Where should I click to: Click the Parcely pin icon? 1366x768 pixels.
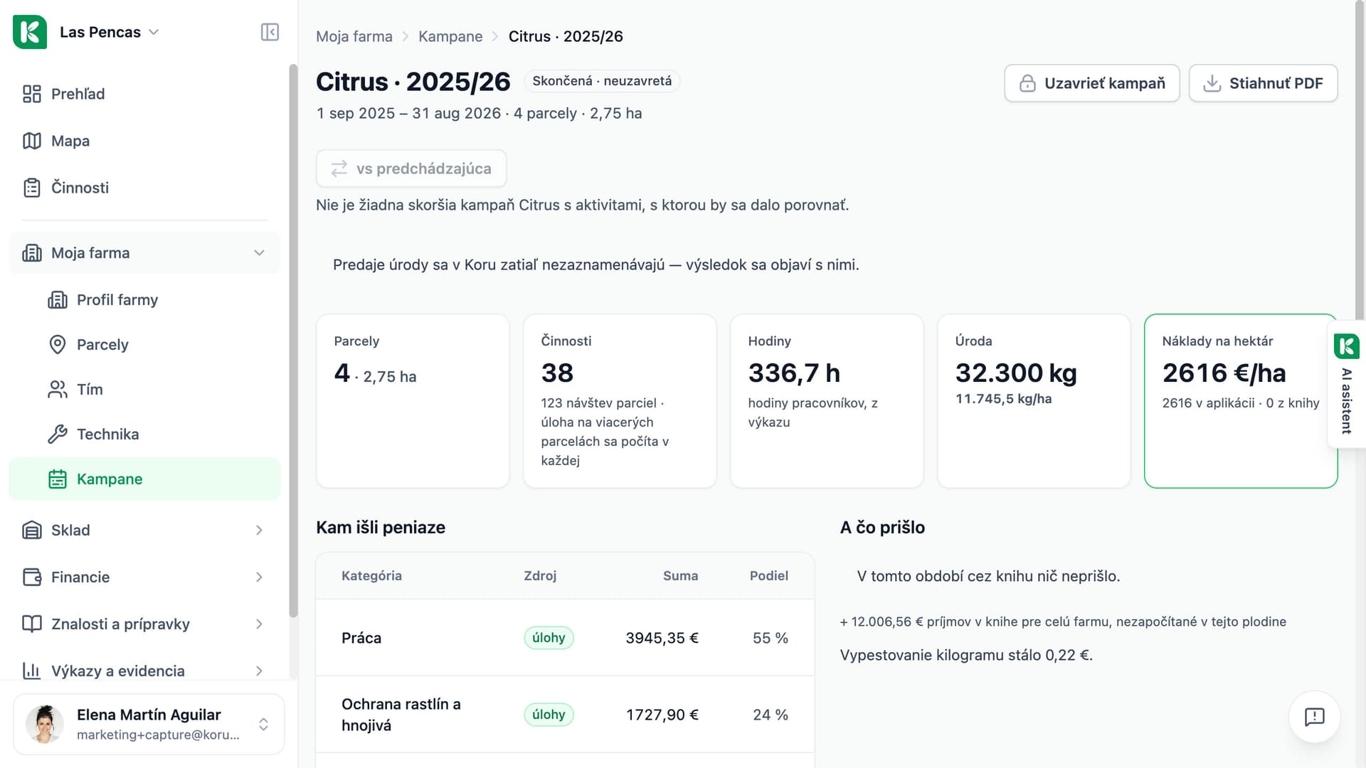58,344
